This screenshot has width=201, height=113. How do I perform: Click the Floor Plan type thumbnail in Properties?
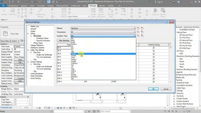click(x=5, y=34)
